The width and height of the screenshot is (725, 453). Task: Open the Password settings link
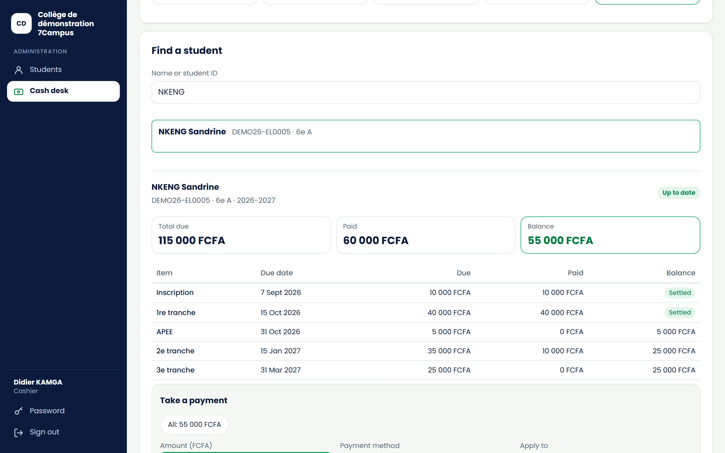pos(63,411)
